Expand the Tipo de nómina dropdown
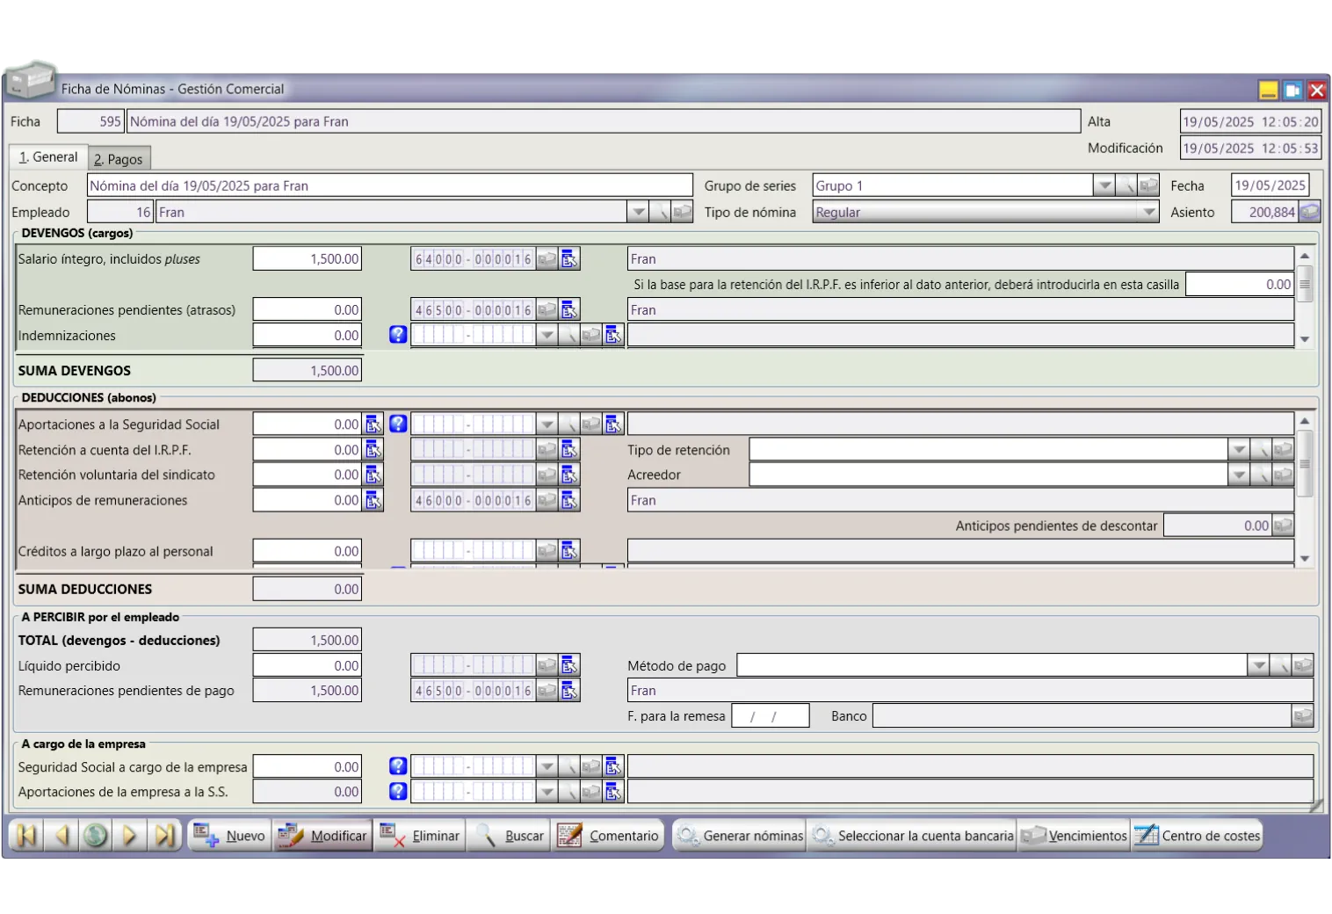1332x914 pixels. point(1147,212)
